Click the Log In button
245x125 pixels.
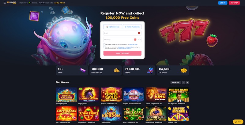[x=223, y=3]
